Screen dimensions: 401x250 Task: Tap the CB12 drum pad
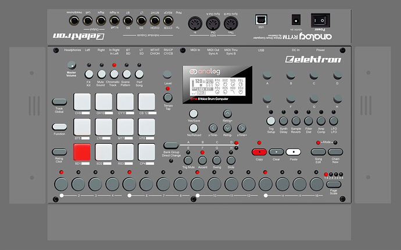coord(147,101)
